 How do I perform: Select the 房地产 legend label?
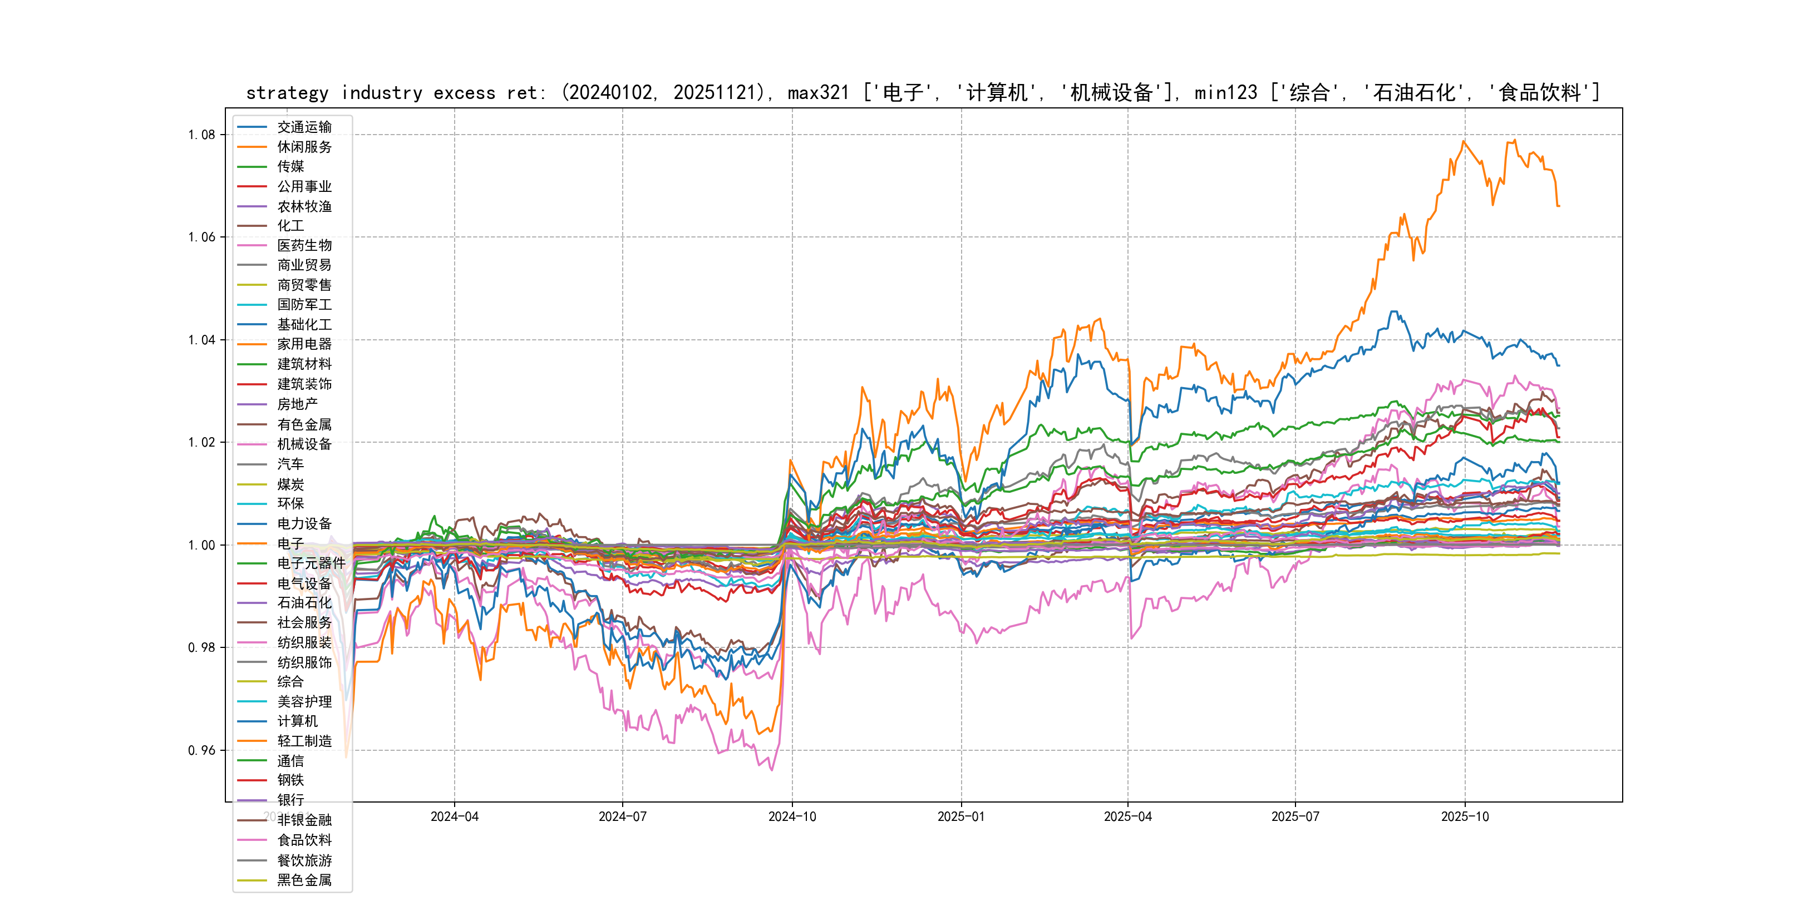click(x=297, y=404)
